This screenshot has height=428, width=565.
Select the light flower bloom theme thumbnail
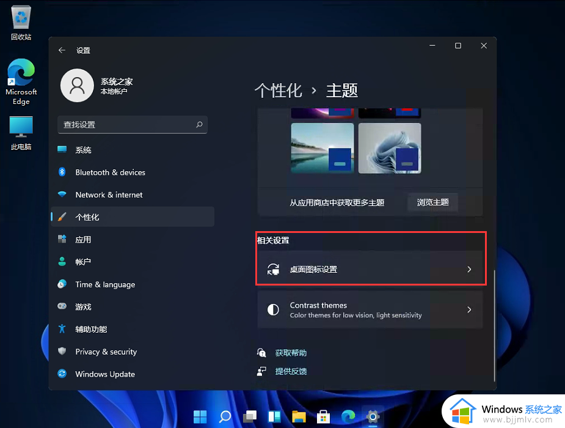point(390,148)
